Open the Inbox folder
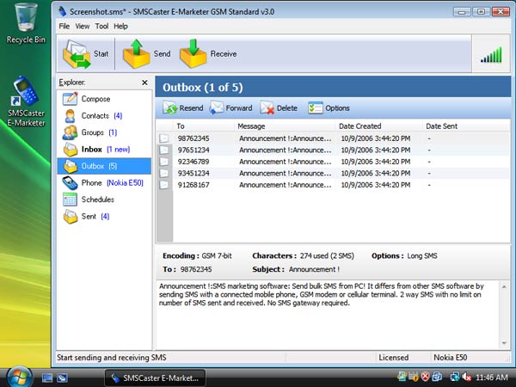516x387 pixels. click(x=91, y=149)
